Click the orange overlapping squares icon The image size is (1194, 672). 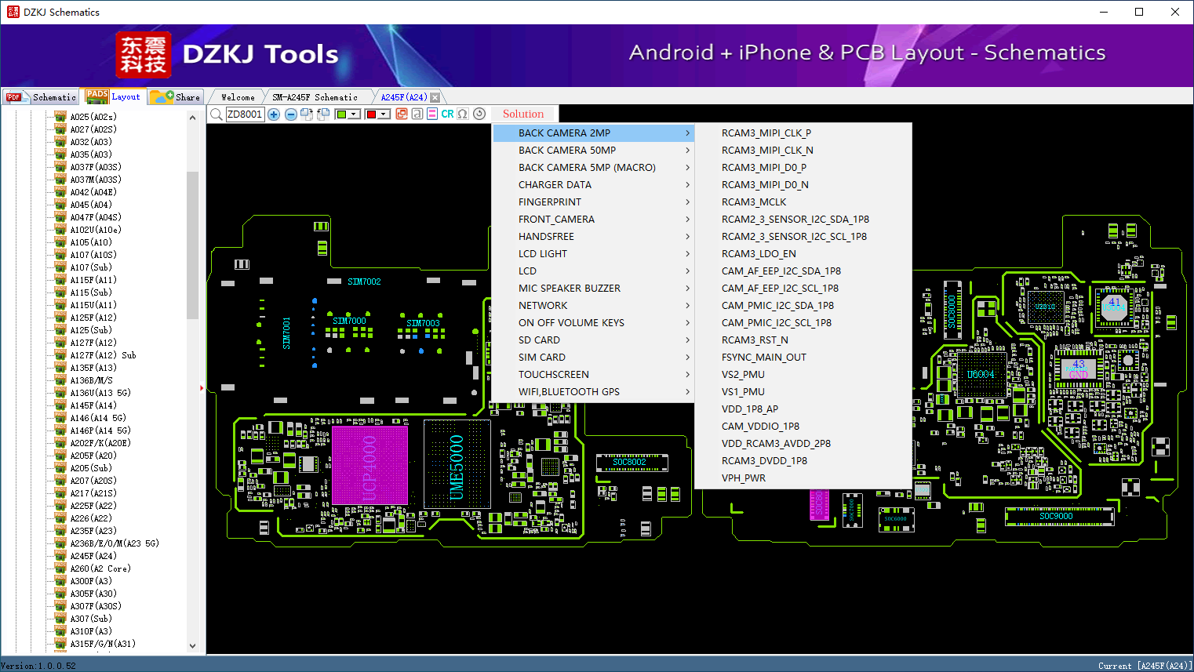[x=402, y=114]
